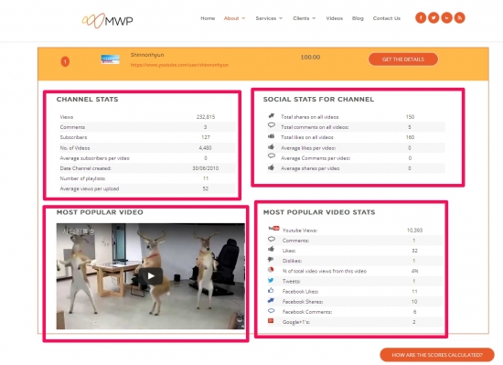The height and width of the screenshot is (365, 503).
Task: Open the Twitter social icon in header
Action: point(433,18)
